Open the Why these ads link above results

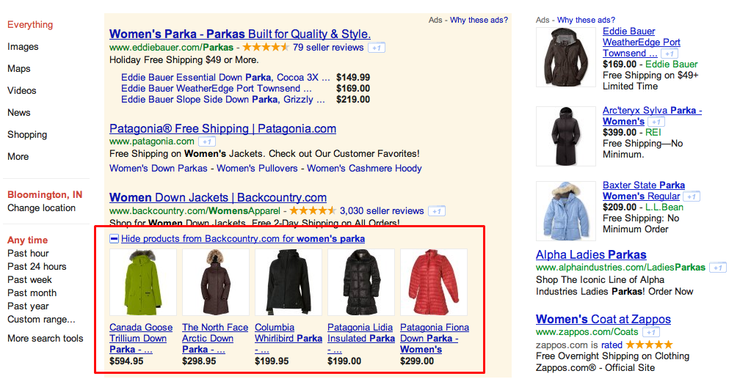click(x=479, y=20)
